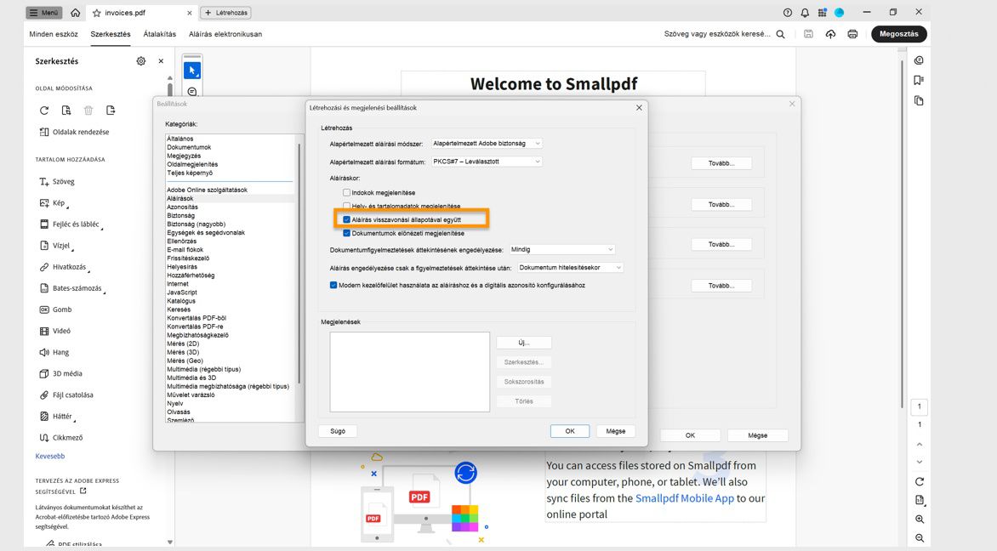Screen dimensions: 997x551
Task: Click the Kevesebb link
Action: (49, 456)
